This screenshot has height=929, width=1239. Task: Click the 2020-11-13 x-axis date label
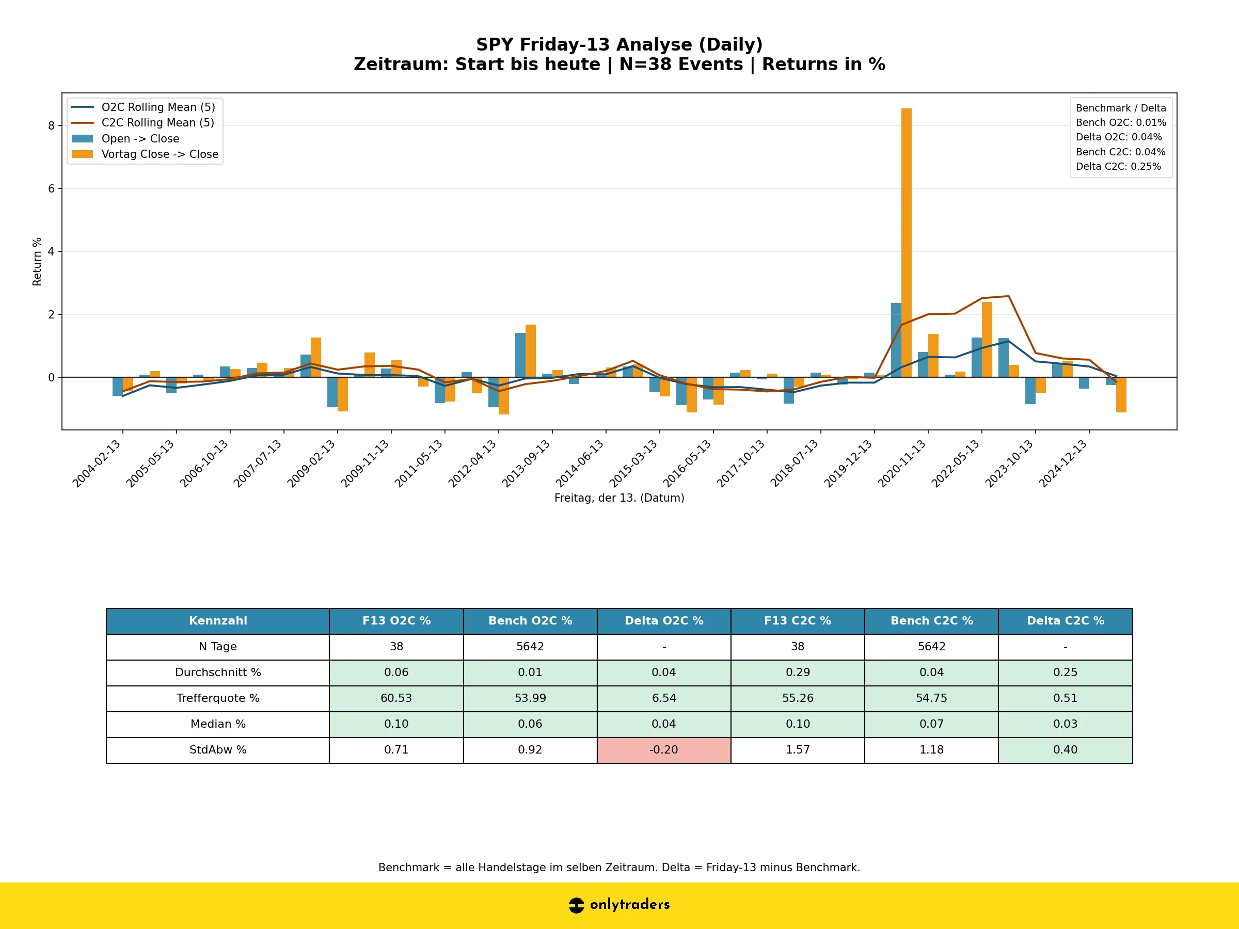pyautogui.click(x=902, y=463)
